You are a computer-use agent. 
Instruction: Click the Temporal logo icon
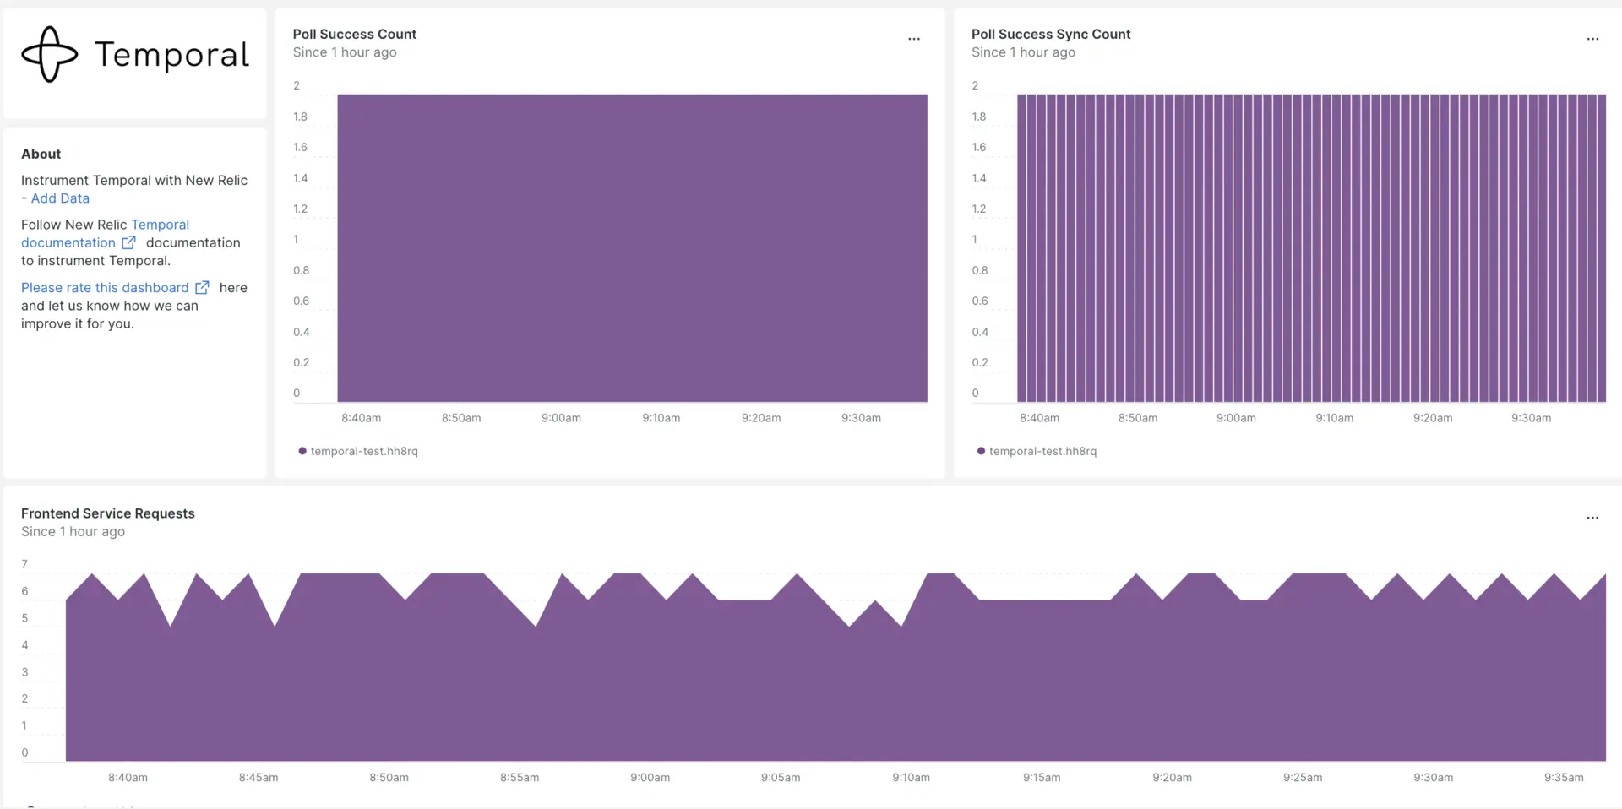pyautogui.click(x=49, y=54)
